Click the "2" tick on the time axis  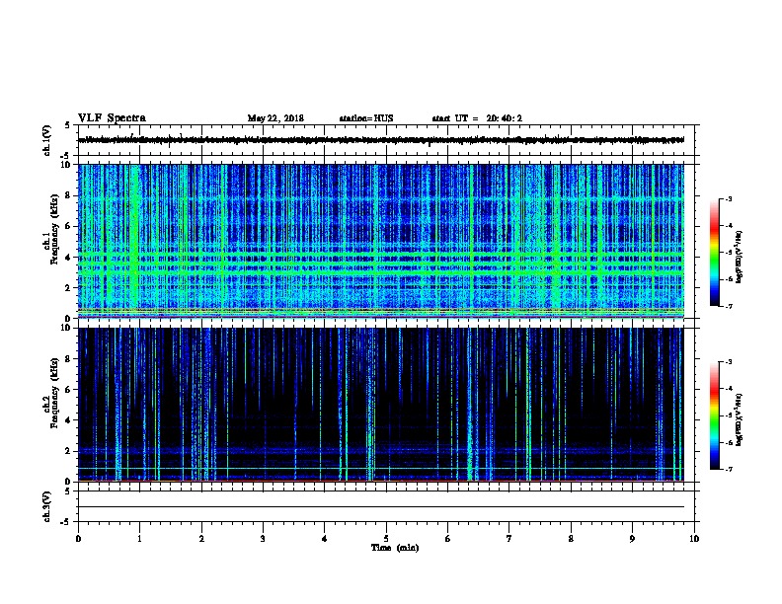[x=201, y=539]
